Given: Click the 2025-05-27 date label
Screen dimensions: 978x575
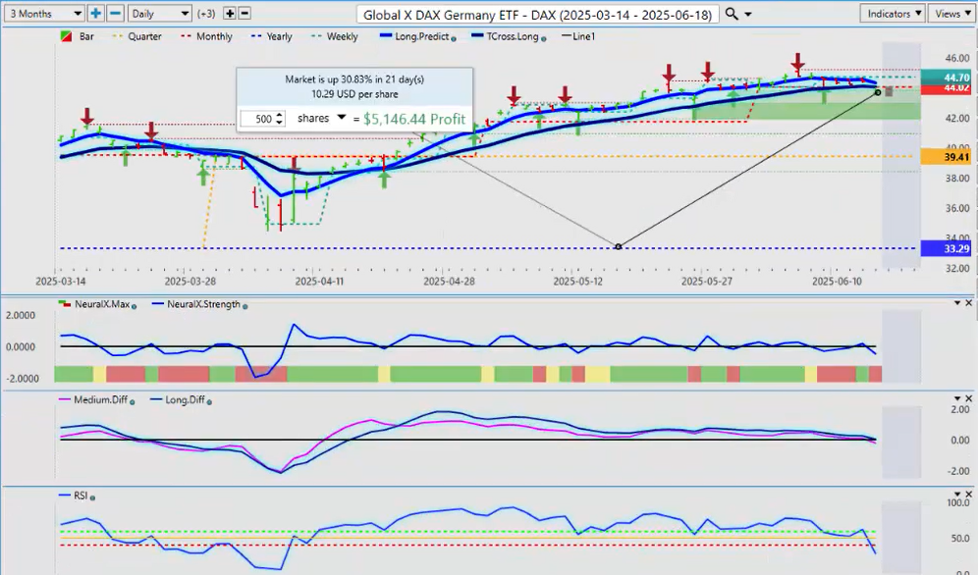Looking at the screenshot, I should 707,282.
